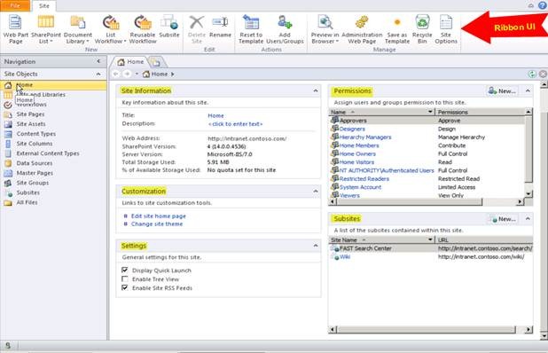Click the forward navigation arrow
Screen dimensions: 548x353
coord(127,75)
